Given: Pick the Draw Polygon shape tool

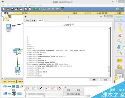Looking at the screenshot, I should tap(119, 47).
